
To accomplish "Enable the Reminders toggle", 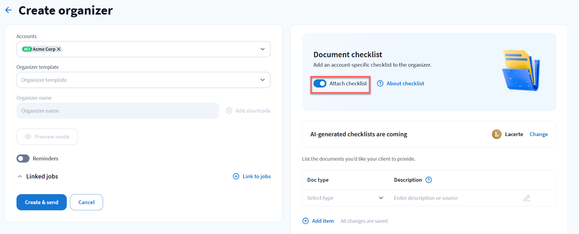I will (x=23, y=159).
